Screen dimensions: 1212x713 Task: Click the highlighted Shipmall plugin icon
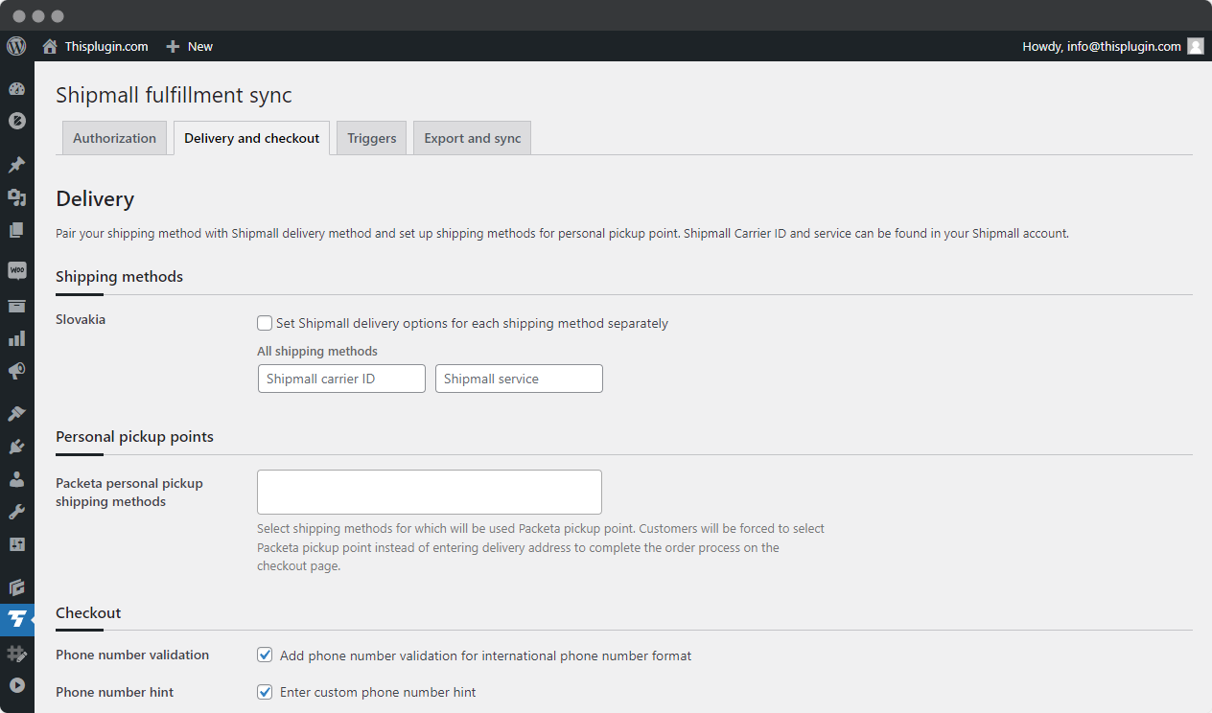pyautogui.click(x=16, y=619)
